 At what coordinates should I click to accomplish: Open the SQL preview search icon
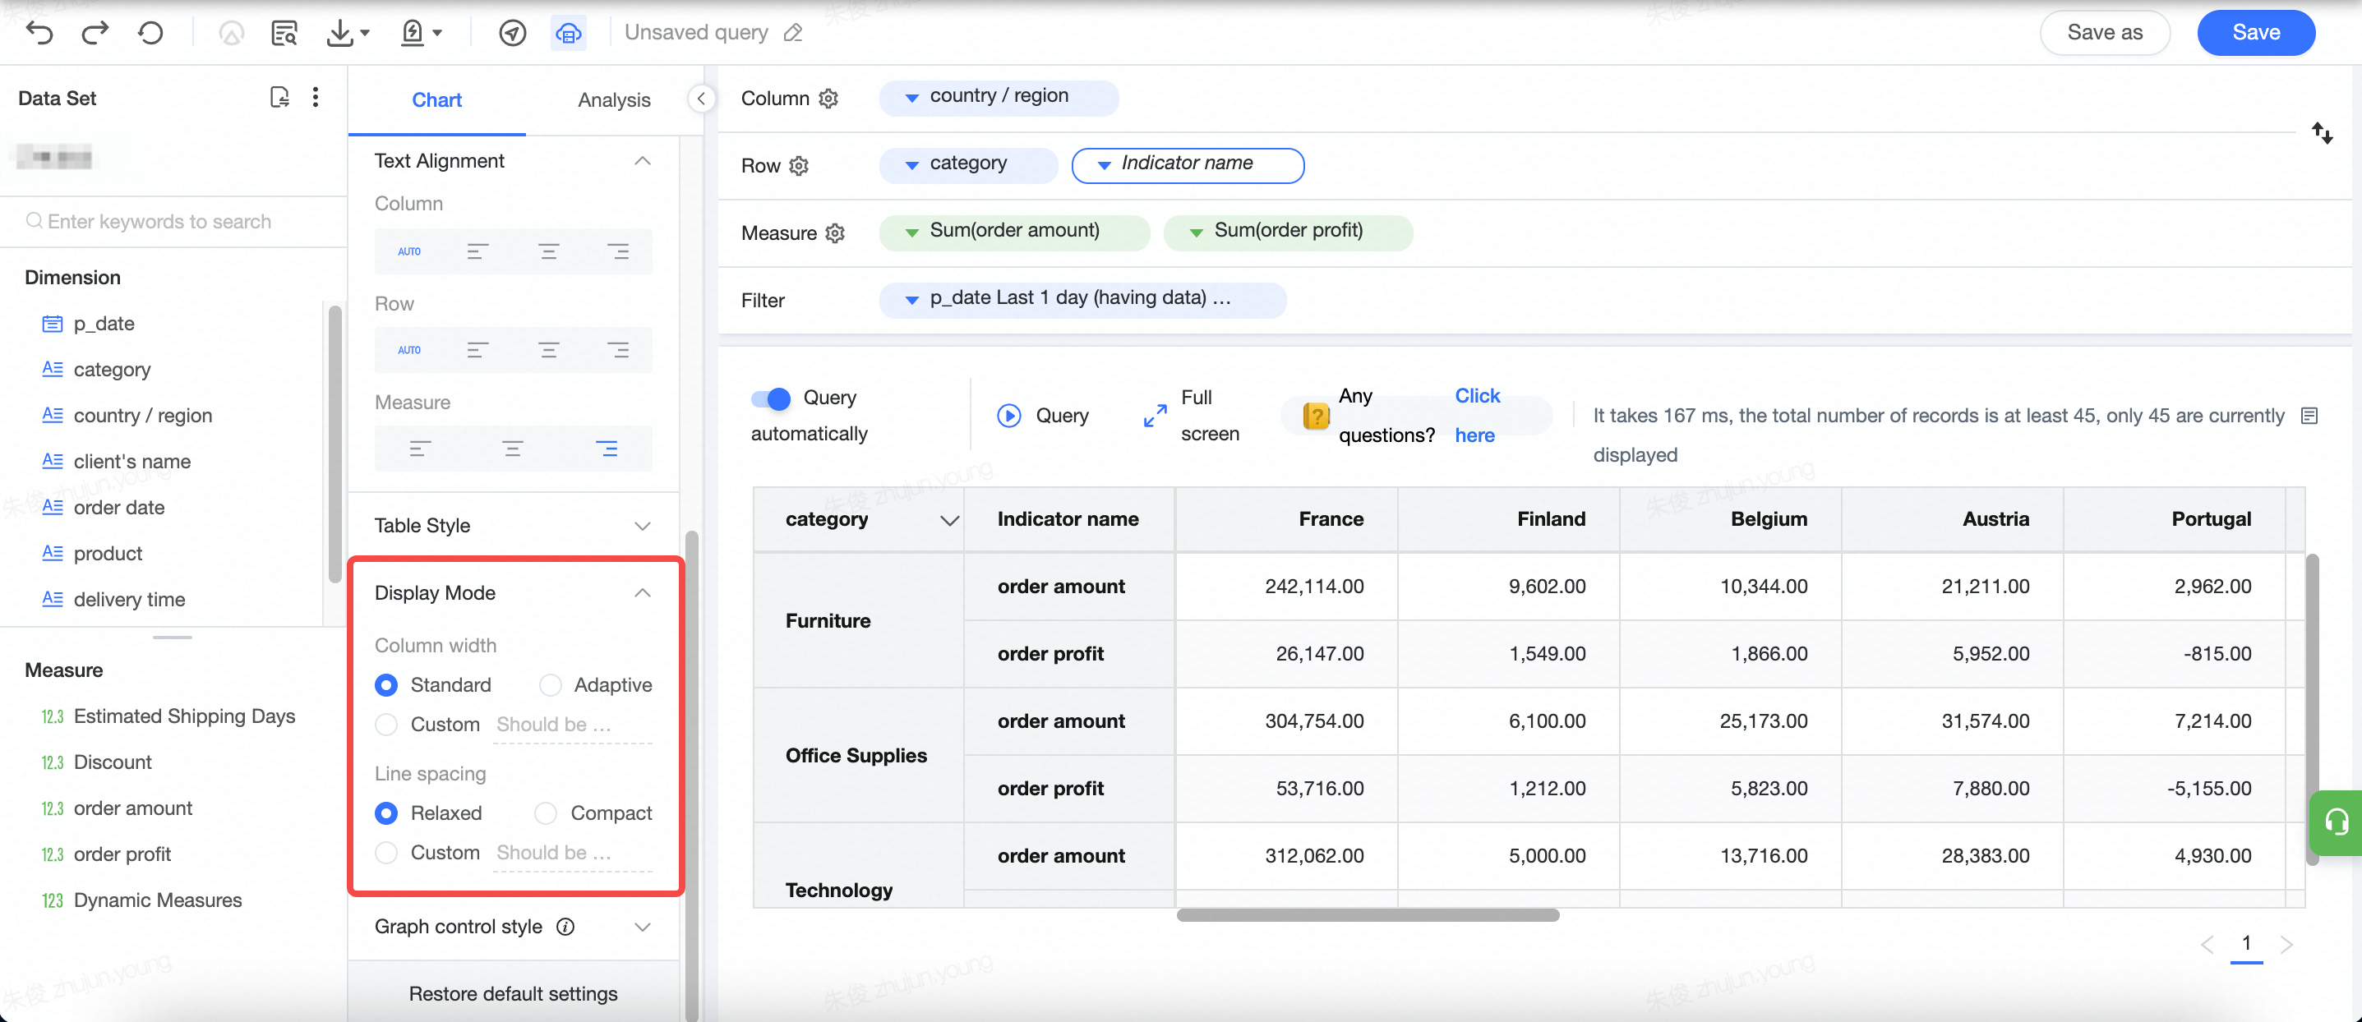(x=284, y=33)
